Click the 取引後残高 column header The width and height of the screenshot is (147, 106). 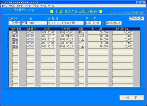122,29
